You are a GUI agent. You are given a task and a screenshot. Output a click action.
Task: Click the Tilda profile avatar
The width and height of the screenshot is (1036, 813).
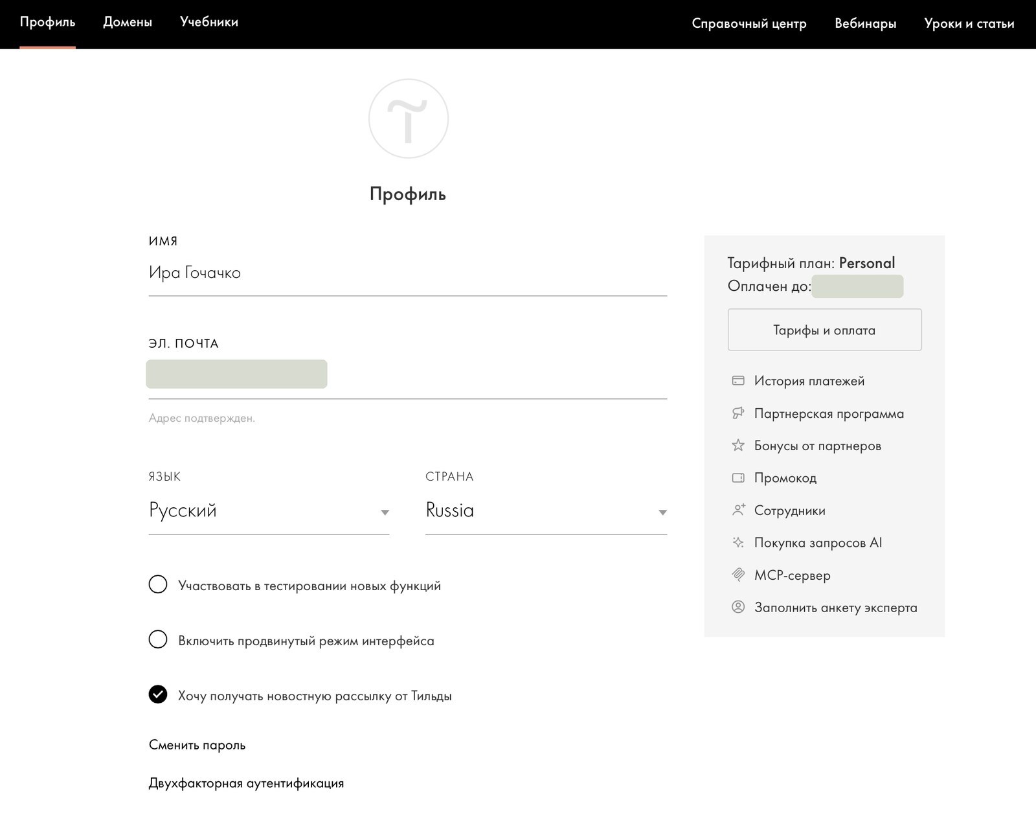(x=408, y=119)
